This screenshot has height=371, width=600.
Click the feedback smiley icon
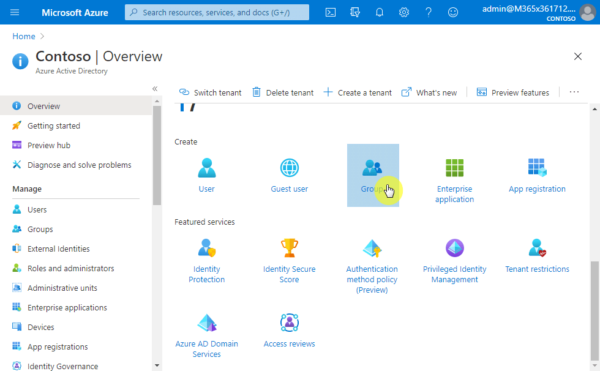pyautogui.click(x=453, y=12)
